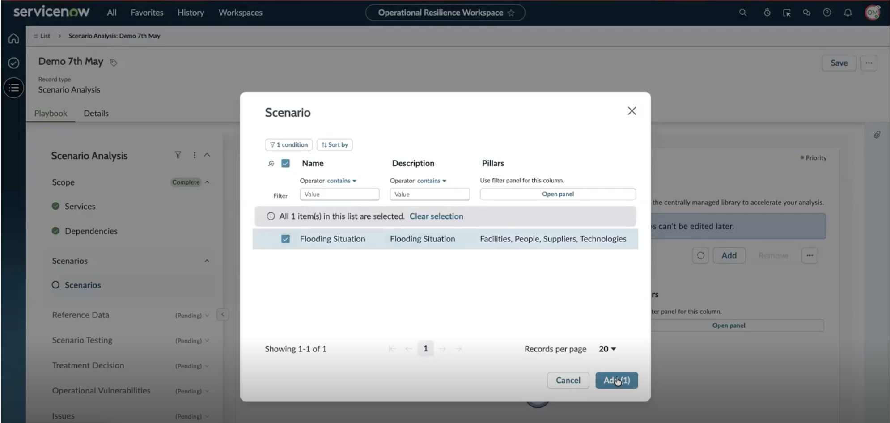Click Cancel in the Scenario dialog
The height and width of the screenshot is (423, 890).
click(568, 380)
